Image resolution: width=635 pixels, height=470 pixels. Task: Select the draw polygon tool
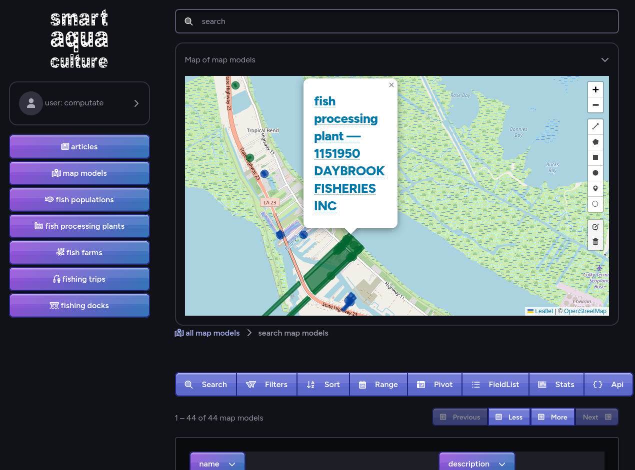(x=595, y=141)
